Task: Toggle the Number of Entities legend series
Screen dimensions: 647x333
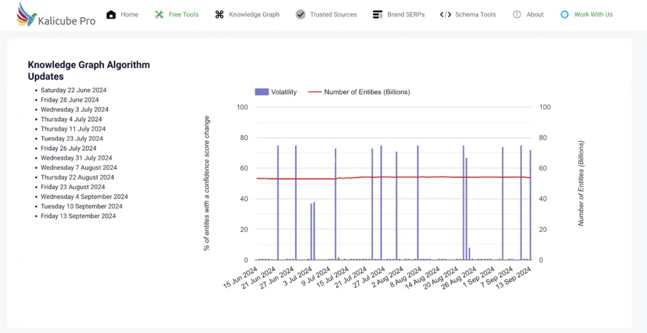Action: point(366,92)
